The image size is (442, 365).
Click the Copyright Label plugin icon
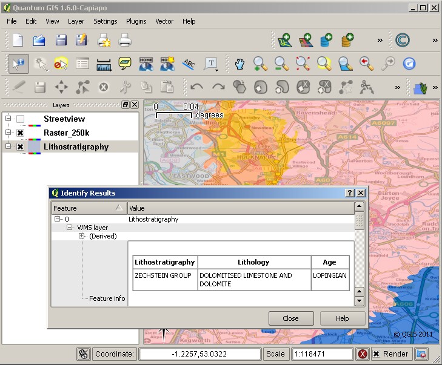click(x=403, y=40)
